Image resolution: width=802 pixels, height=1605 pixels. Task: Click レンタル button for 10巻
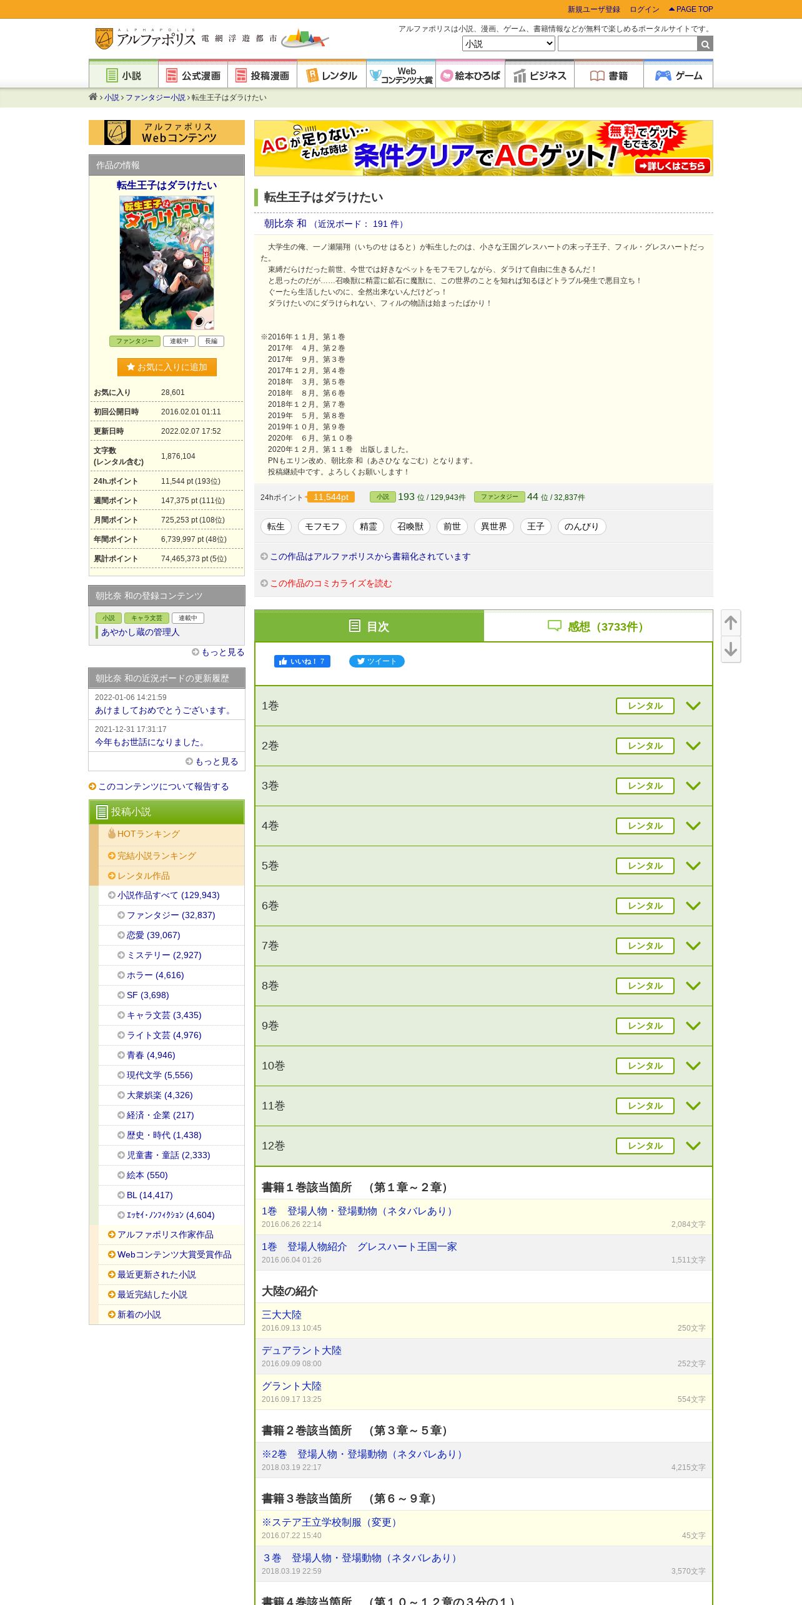click(x=645, y=1066)
